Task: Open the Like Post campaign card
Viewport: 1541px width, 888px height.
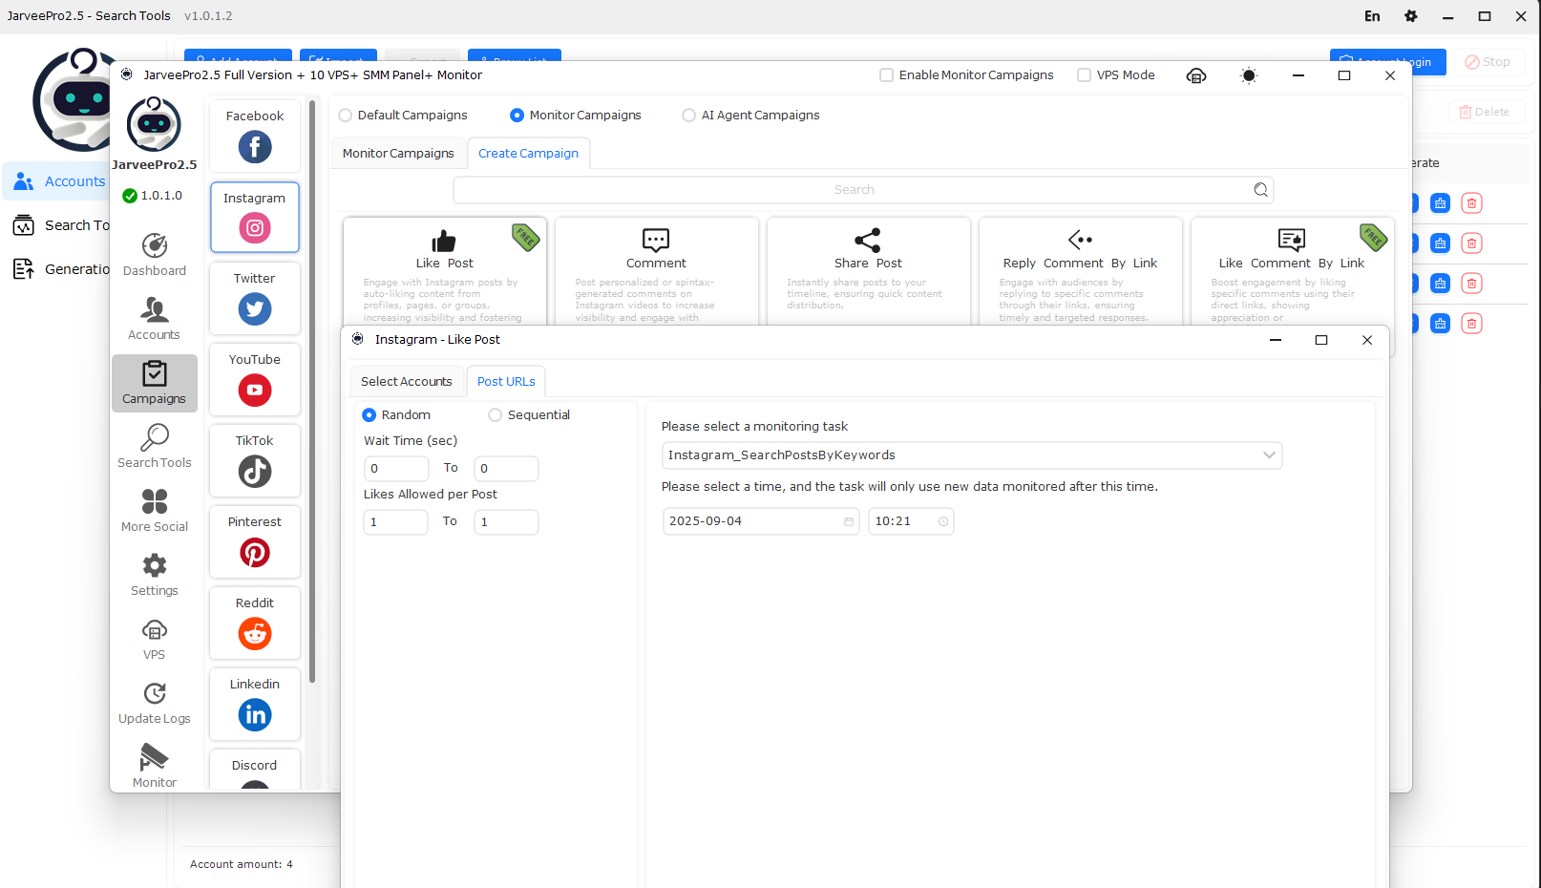Action: [445, 272]
